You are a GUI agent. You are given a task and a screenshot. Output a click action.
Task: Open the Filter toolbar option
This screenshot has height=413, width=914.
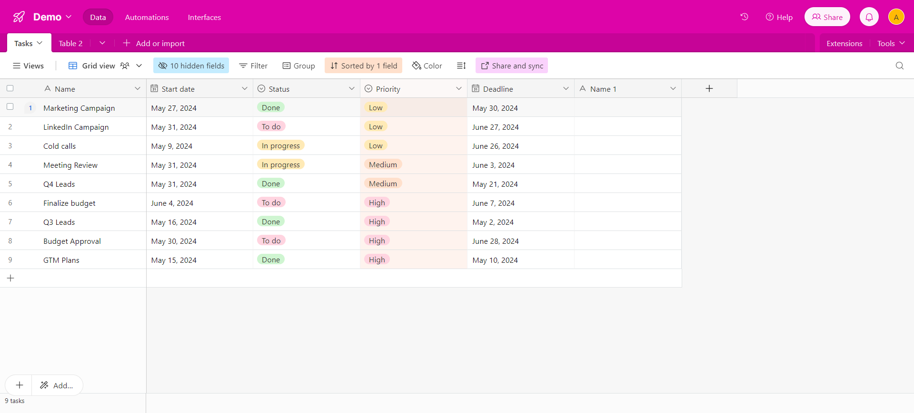253,66
